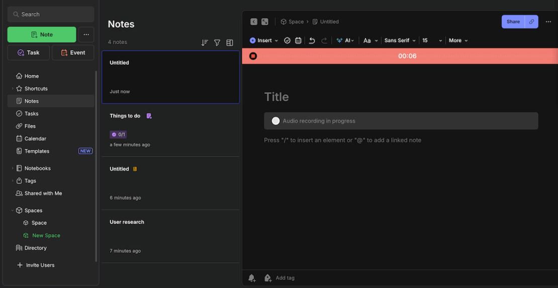The image size is (558, 288).
Task: Copy the share link icon
Action: point(531,22)
